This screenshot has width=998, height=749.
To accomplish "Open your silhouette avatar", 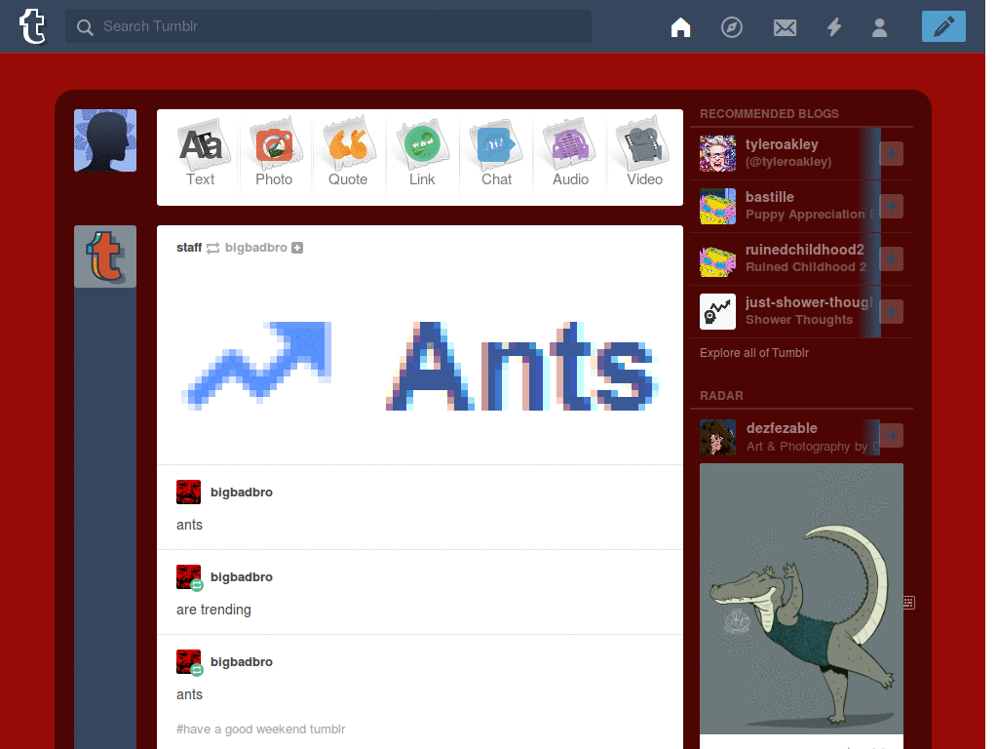I will point(105,140).
